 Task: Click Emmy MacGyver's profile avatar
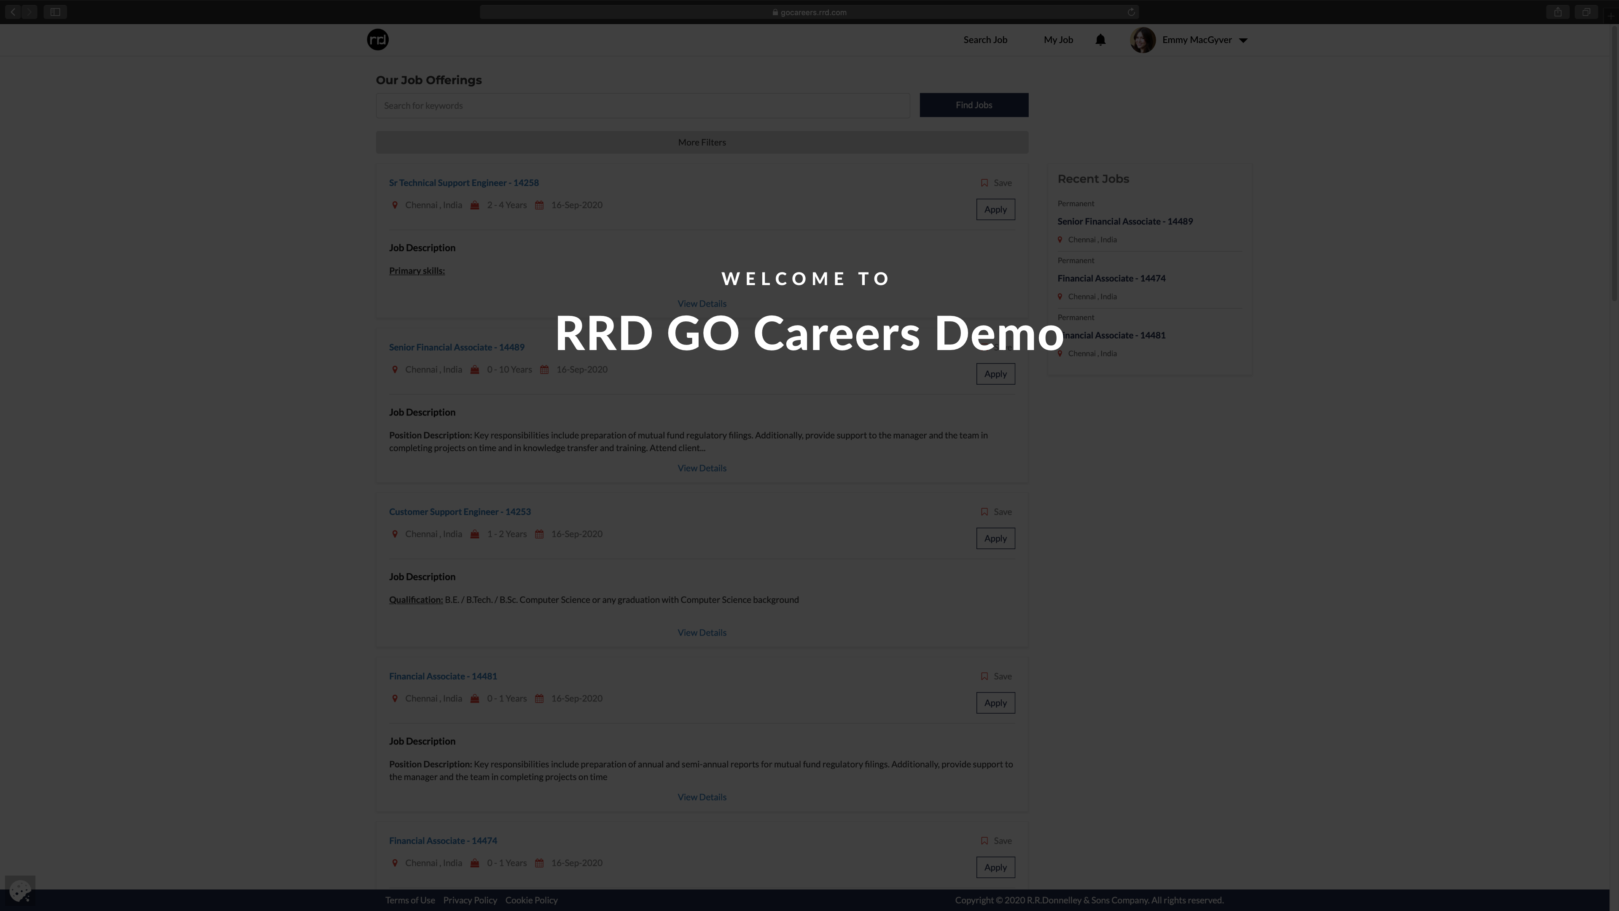(1143, 40)
